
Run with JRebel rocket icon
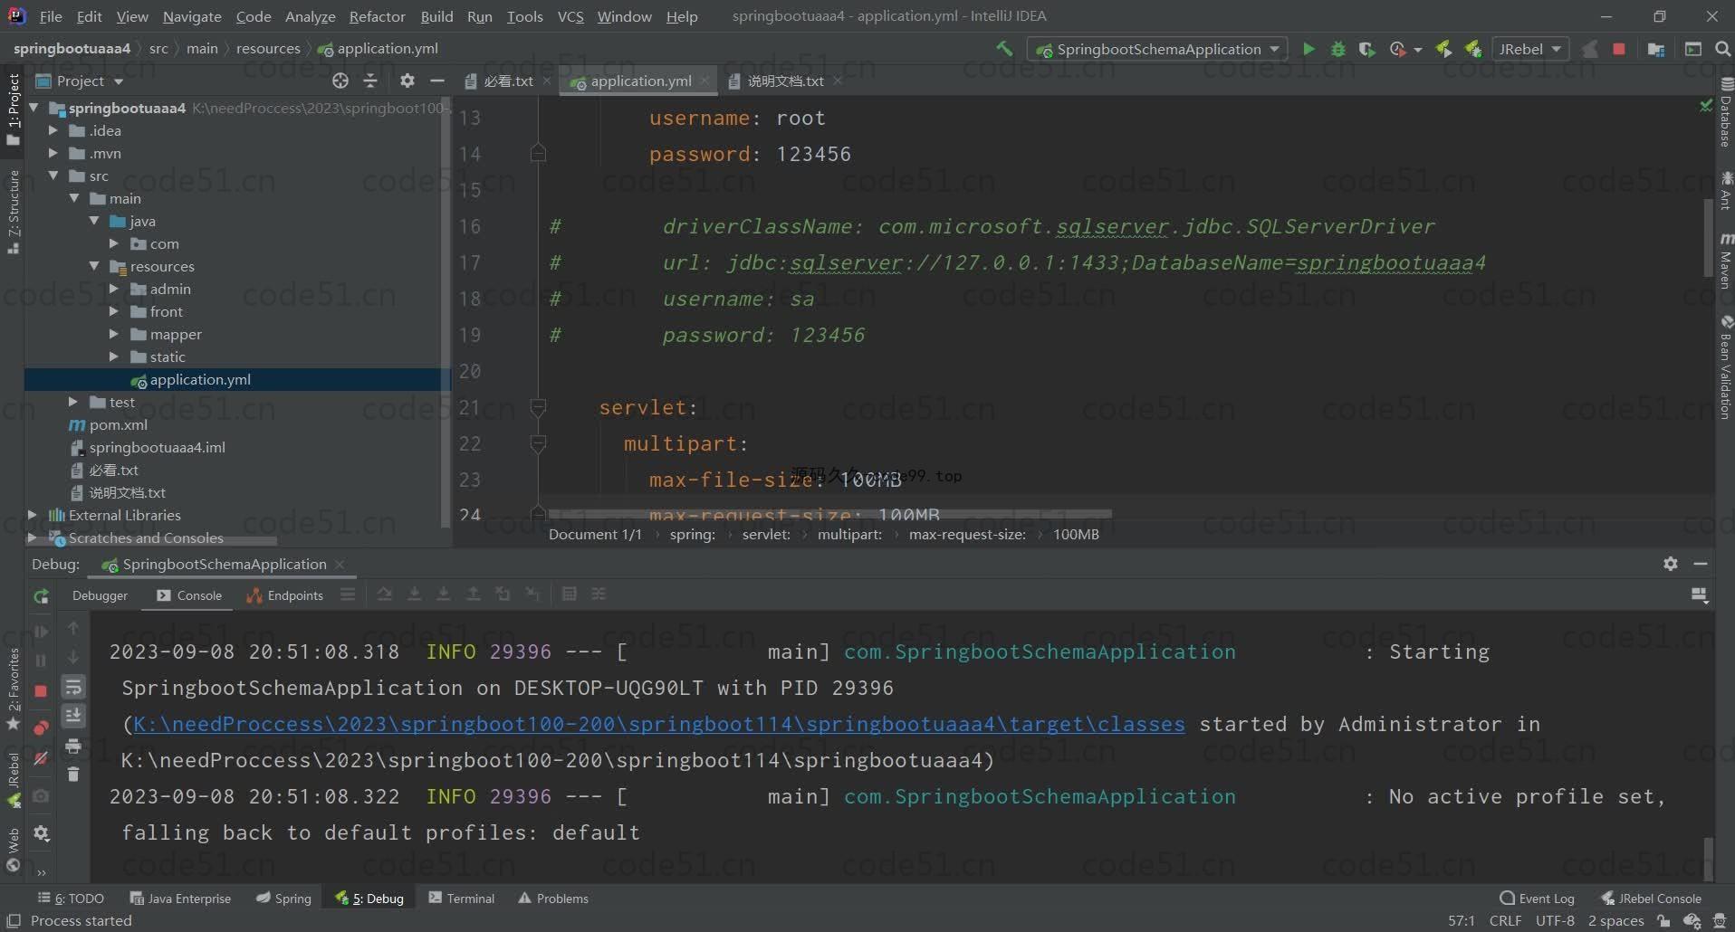coord(1443,49)
